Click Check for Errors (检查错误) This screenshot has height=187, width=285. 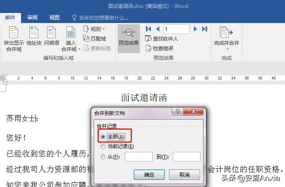(159, 48)
